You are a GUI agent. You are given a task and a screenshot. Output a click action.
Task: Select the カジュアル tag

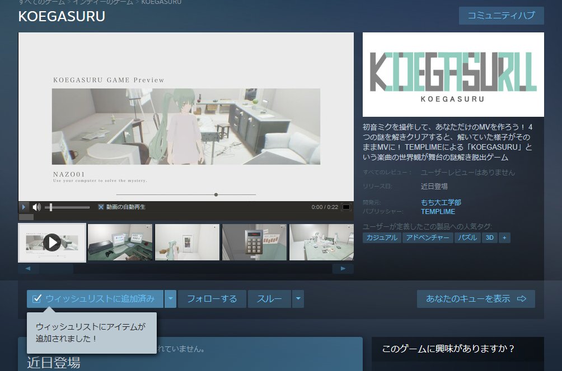pyautogui.click(x=382, y=237)
